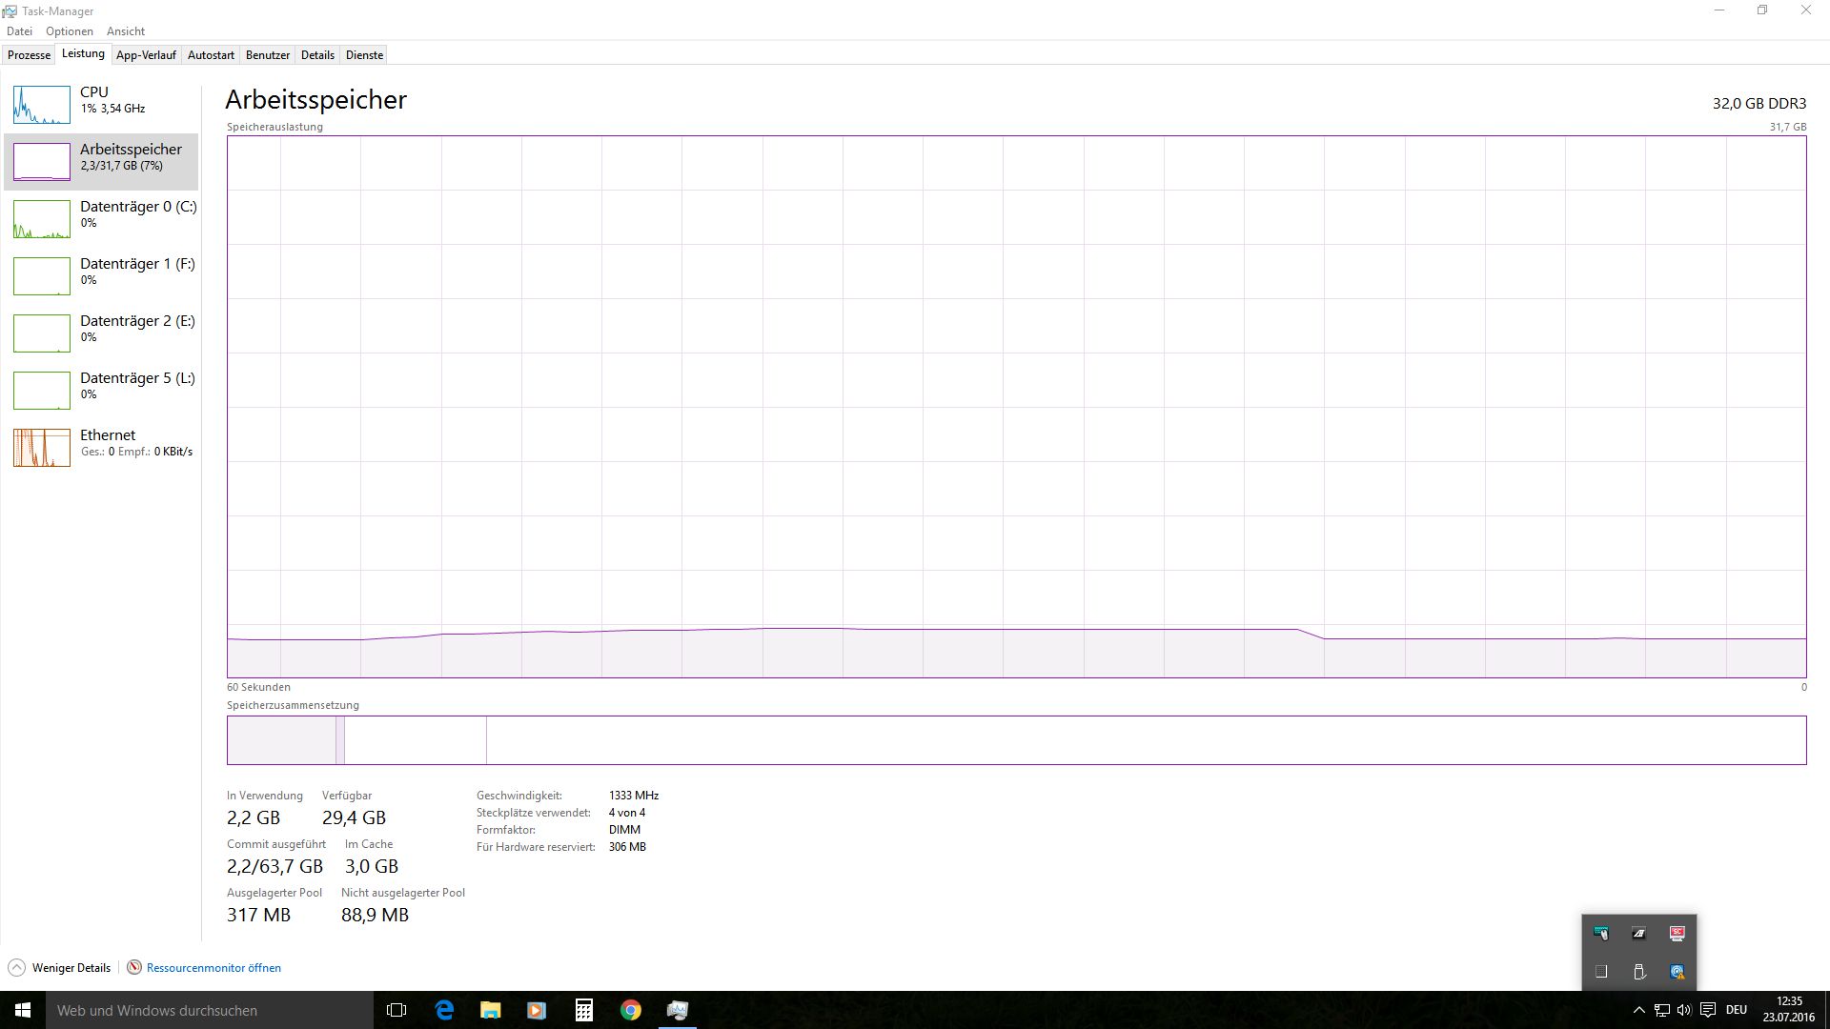Open volume control speaker icon
This screenshot has width=1830, height=1029.
[x=1684, y=1010]
